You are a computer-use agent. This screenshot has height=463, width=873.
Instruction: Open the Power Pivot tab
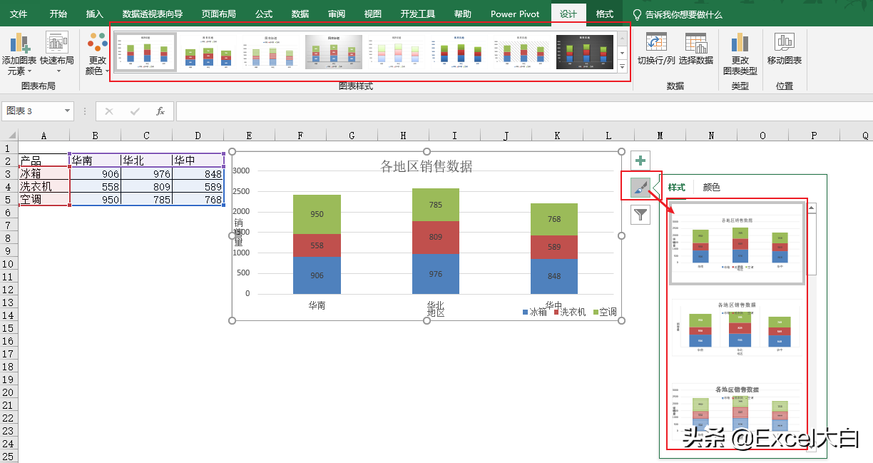click(x=515, y=14)
